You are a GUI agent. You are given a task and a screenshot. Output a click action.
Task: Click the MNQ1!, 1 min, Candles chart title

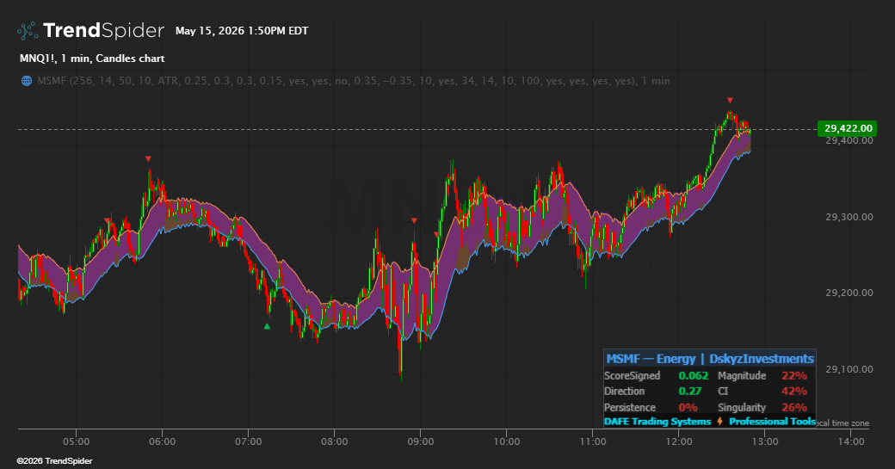[x=92, y=59]
